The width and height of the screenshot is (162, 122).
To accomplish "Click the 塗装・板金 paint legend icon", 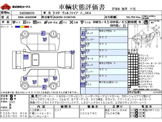I will pos(46,22).
